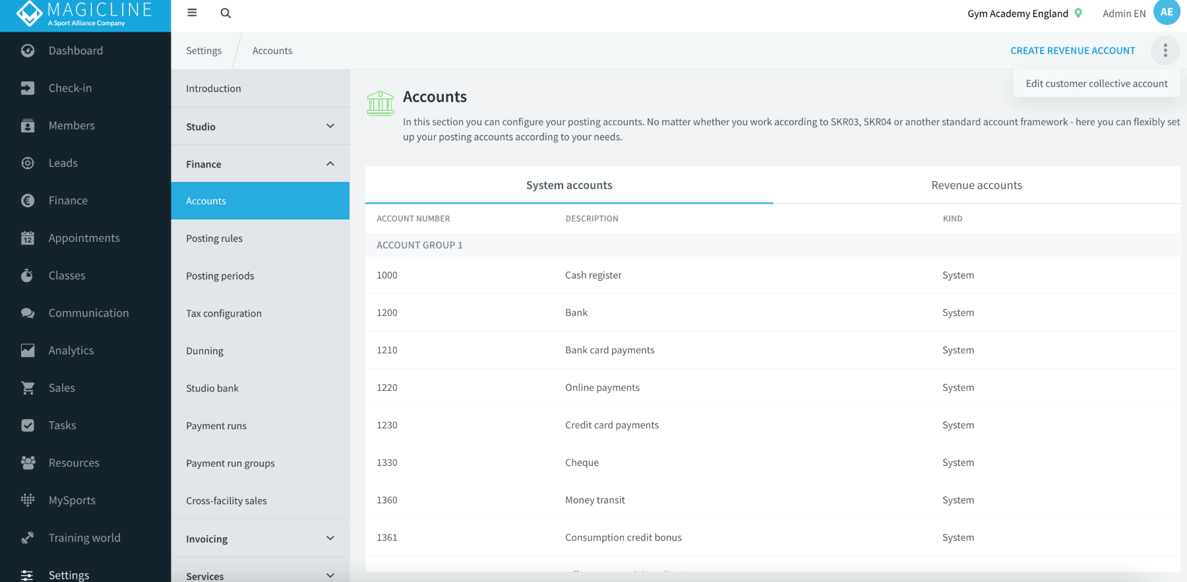Click the Settings sliders icon

[x=28, y=575]
